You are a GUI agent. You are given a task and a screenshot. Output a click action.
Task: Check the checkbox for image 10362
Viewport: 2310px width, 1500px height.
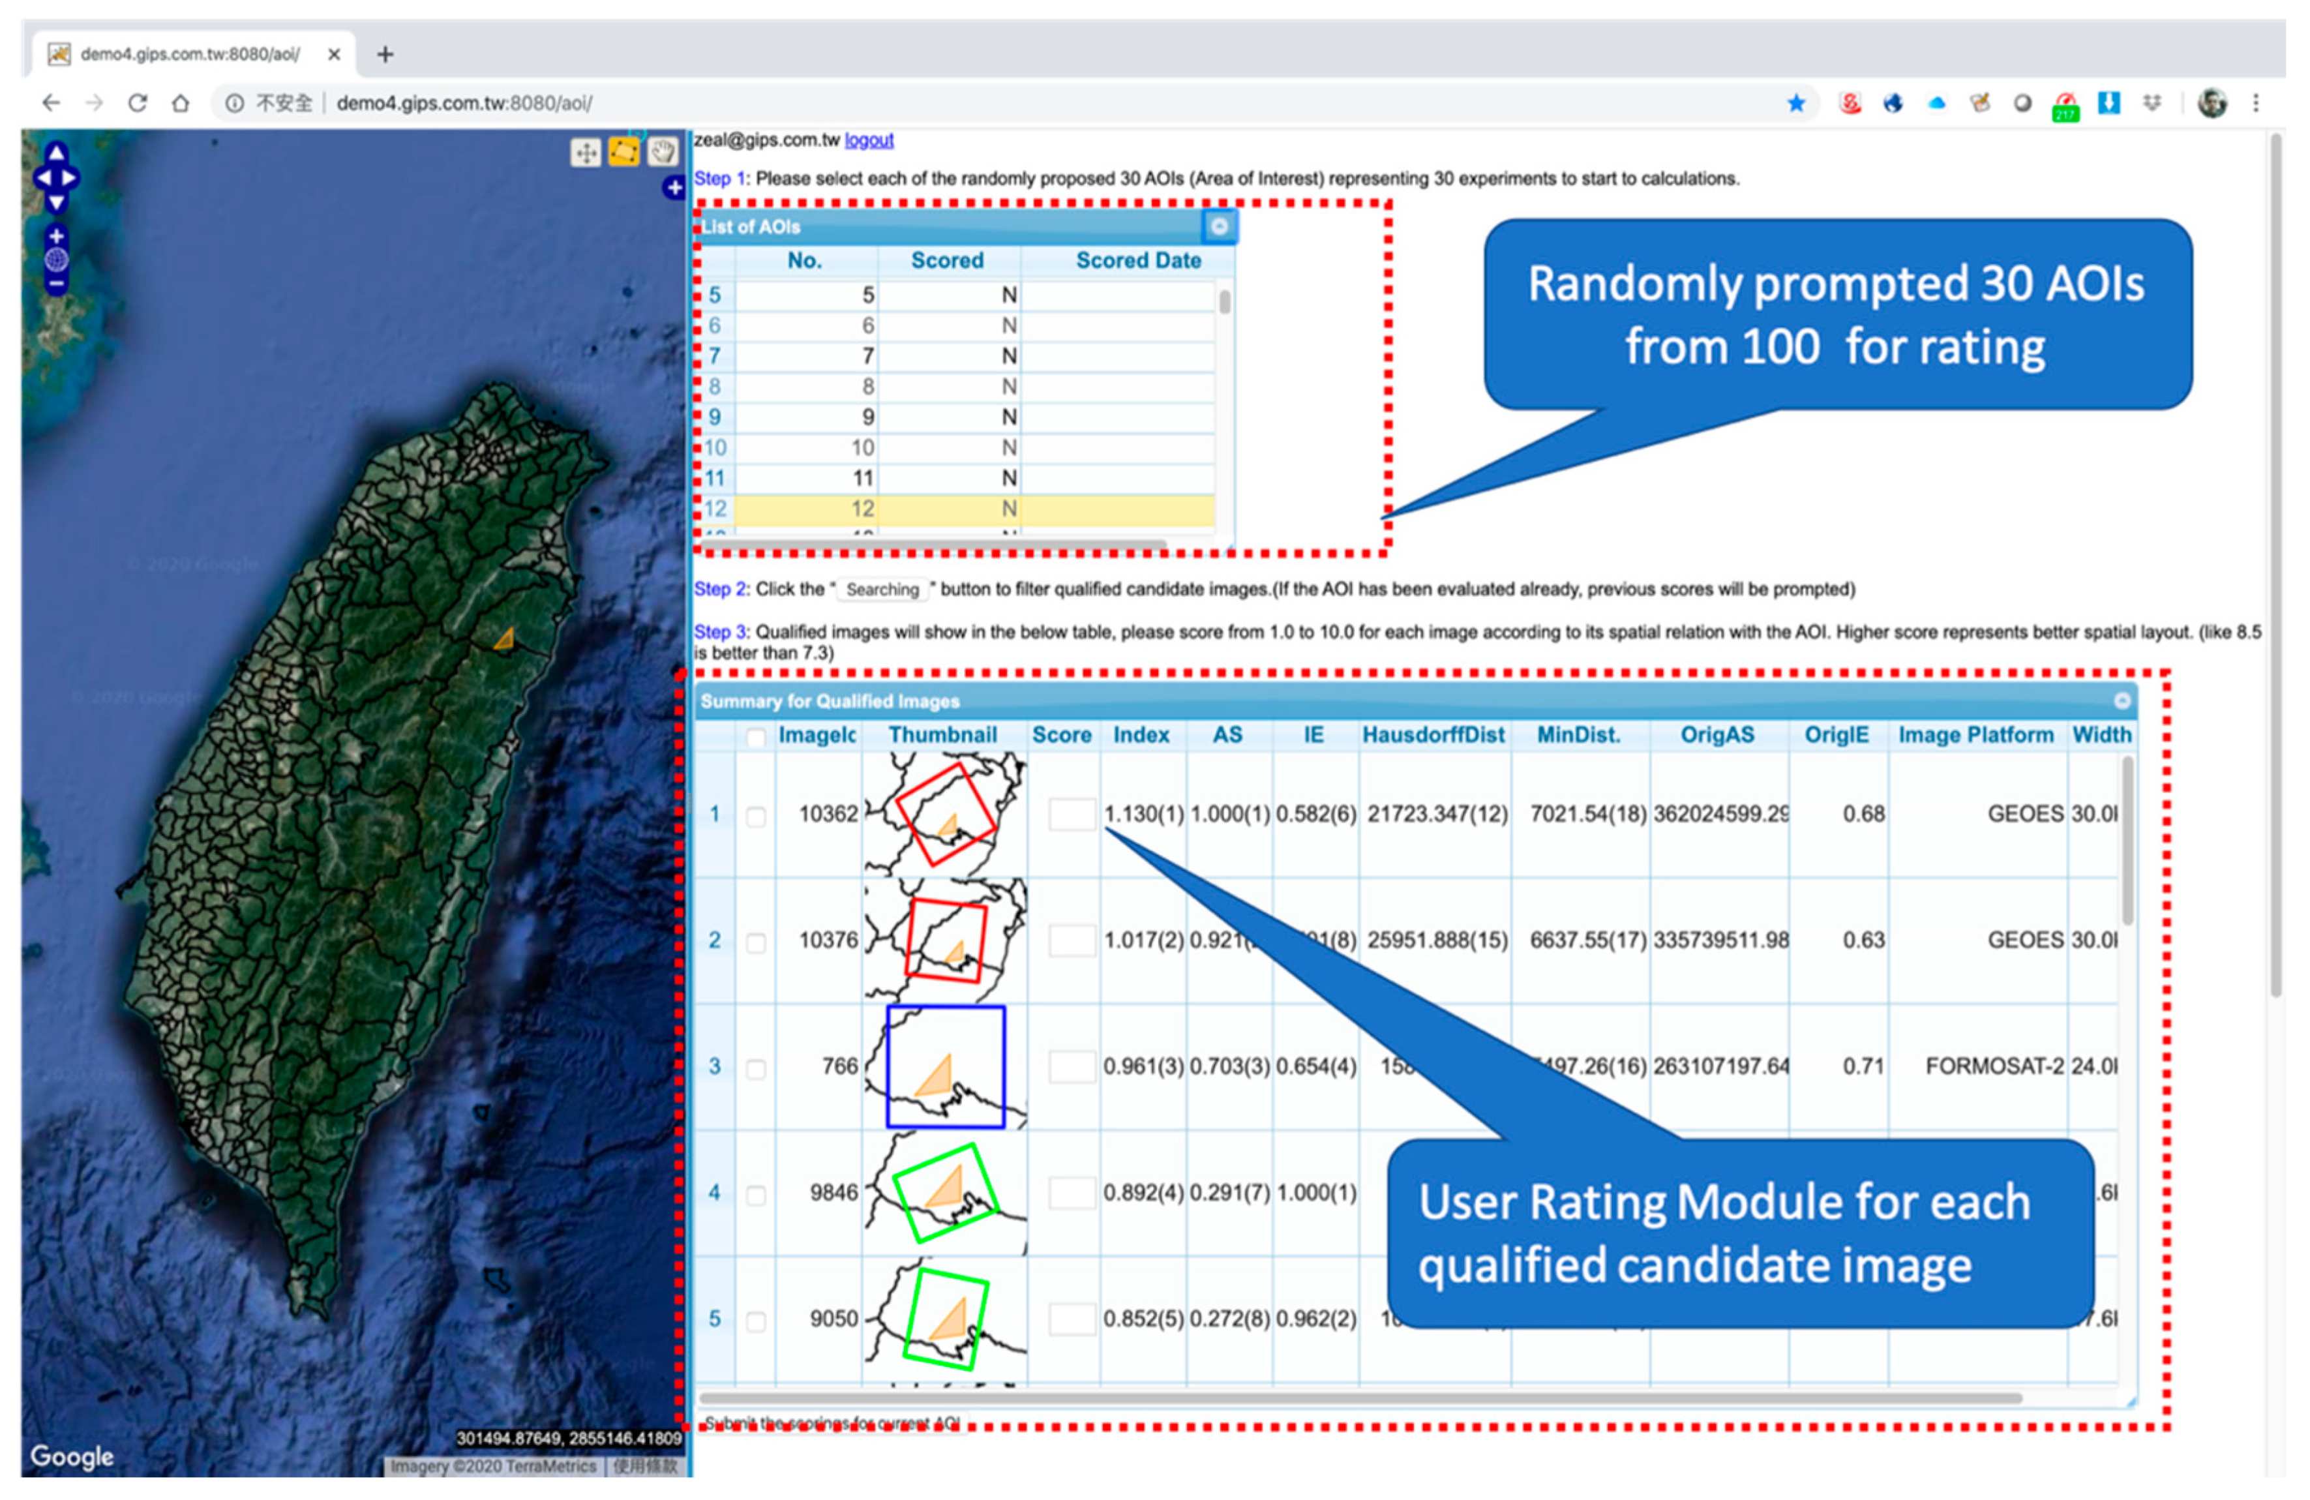click(757, 815)
